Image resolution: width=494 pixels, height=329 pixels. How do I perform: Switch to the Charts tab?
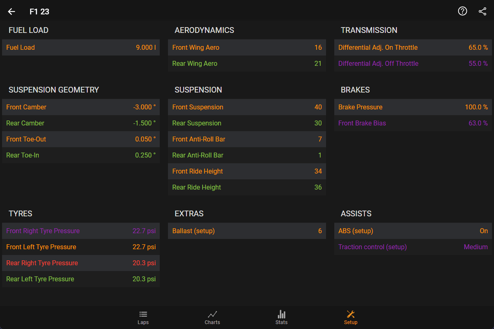[212, 317]
